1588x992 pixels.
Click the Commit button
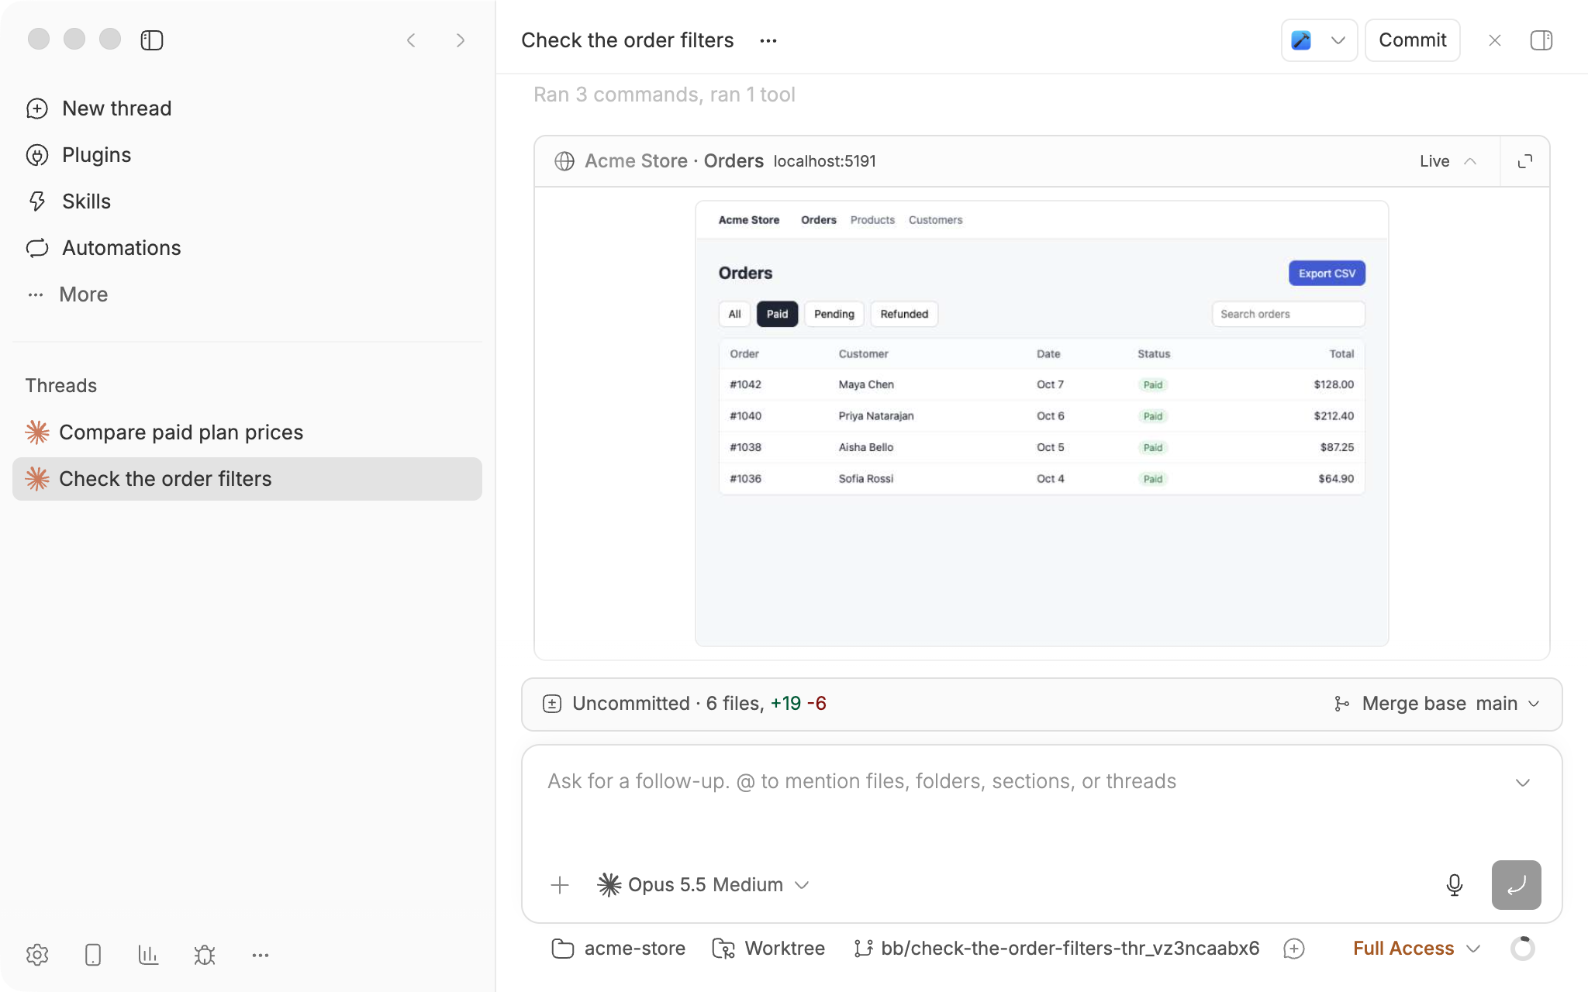(1412, 40)
